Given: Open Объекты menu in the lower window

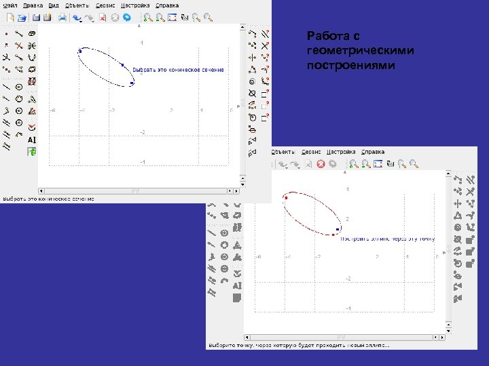Looking at the screenshot, I should [283, 152].
